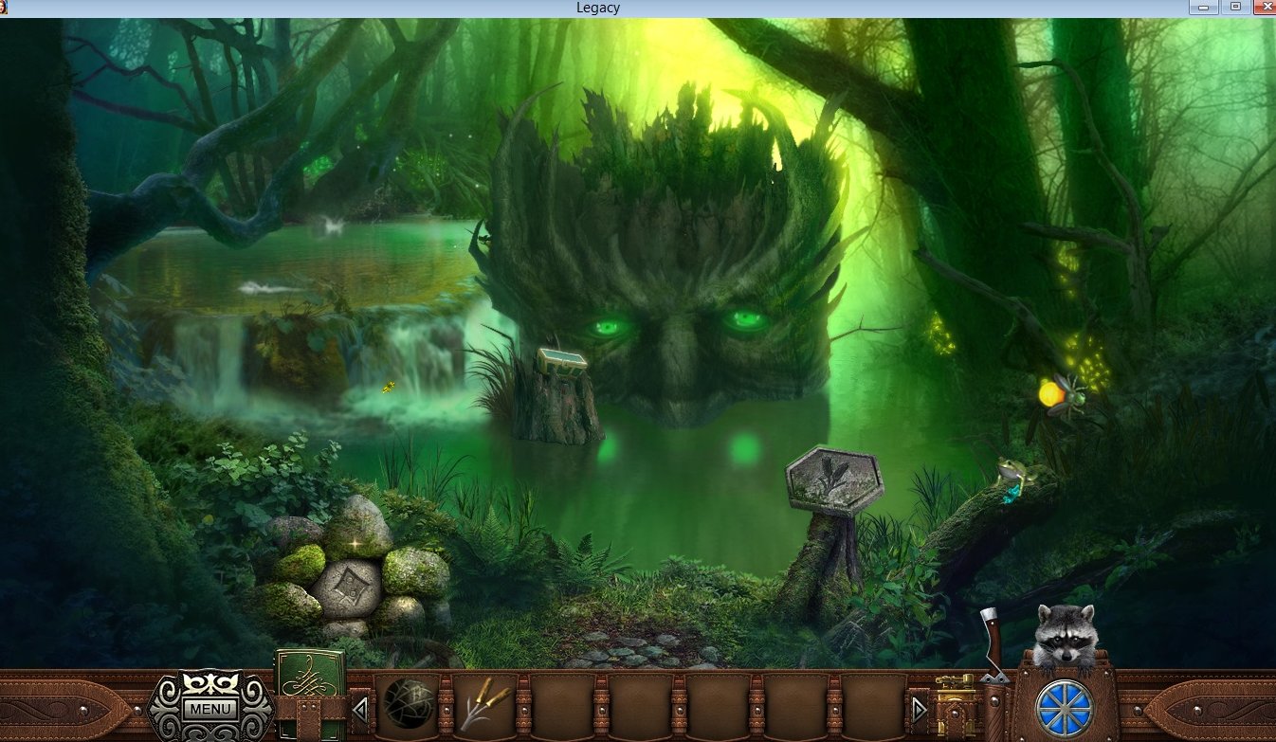1276x742 pixels.
Task: Click the empty slot beside the claw item
Action: tap(562, 706)
